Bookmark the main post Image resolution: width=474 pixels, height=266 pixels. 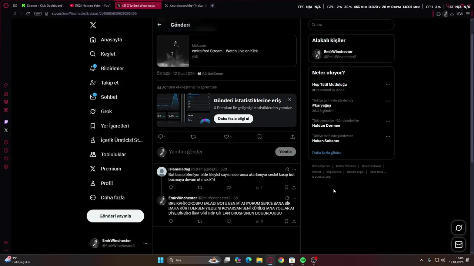click(259, 137)
